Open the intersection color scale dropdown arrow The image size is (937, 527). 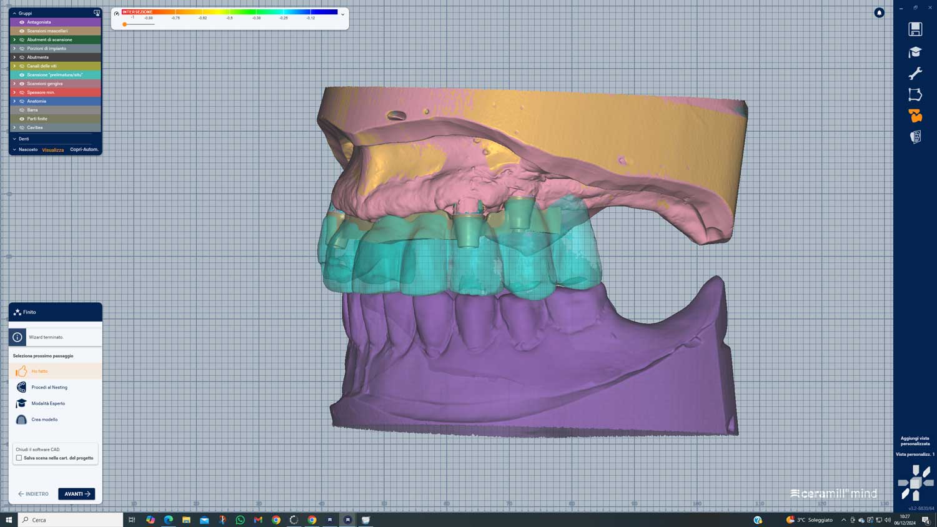point(342,14)
